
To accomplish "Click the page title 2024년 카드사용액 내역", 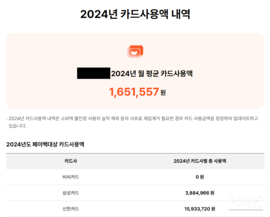I will pyautogui.click(x=135, y=14).
